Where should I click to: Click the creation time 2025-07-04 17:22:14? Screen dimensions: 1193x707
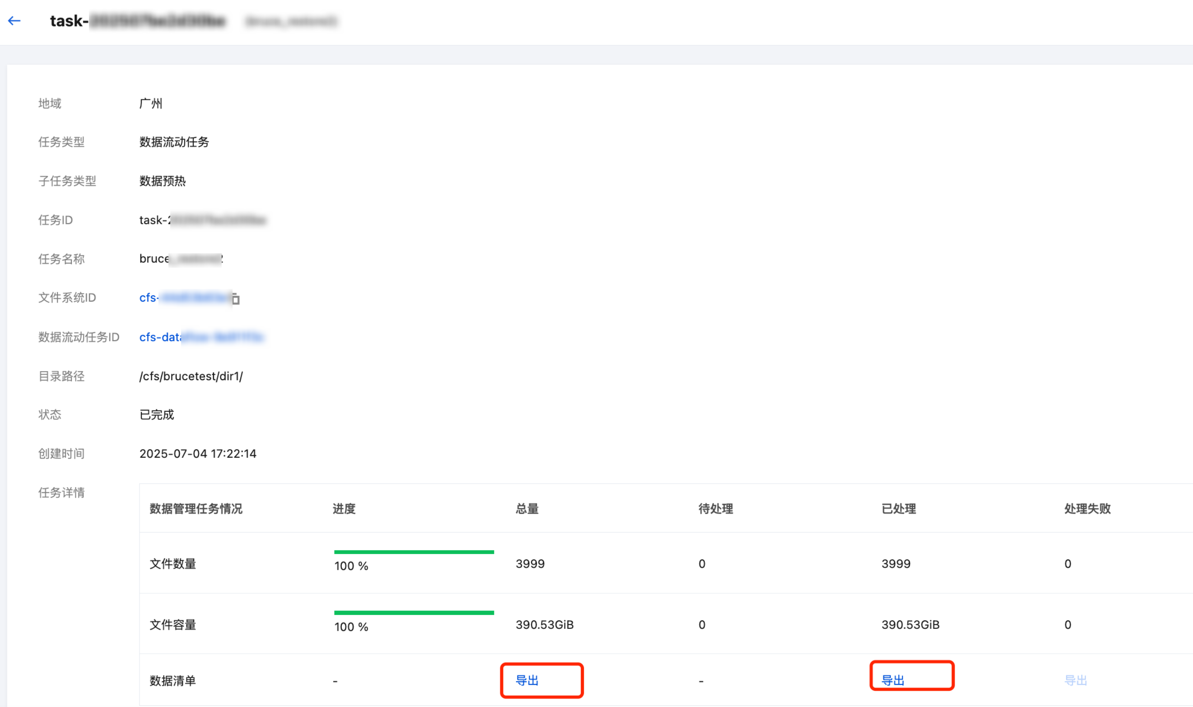point(198,454)
